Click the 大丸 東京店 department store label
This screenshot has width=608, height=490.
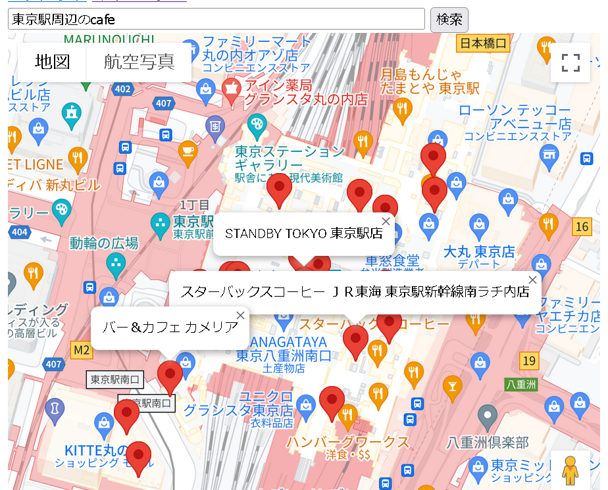(479, 253)
